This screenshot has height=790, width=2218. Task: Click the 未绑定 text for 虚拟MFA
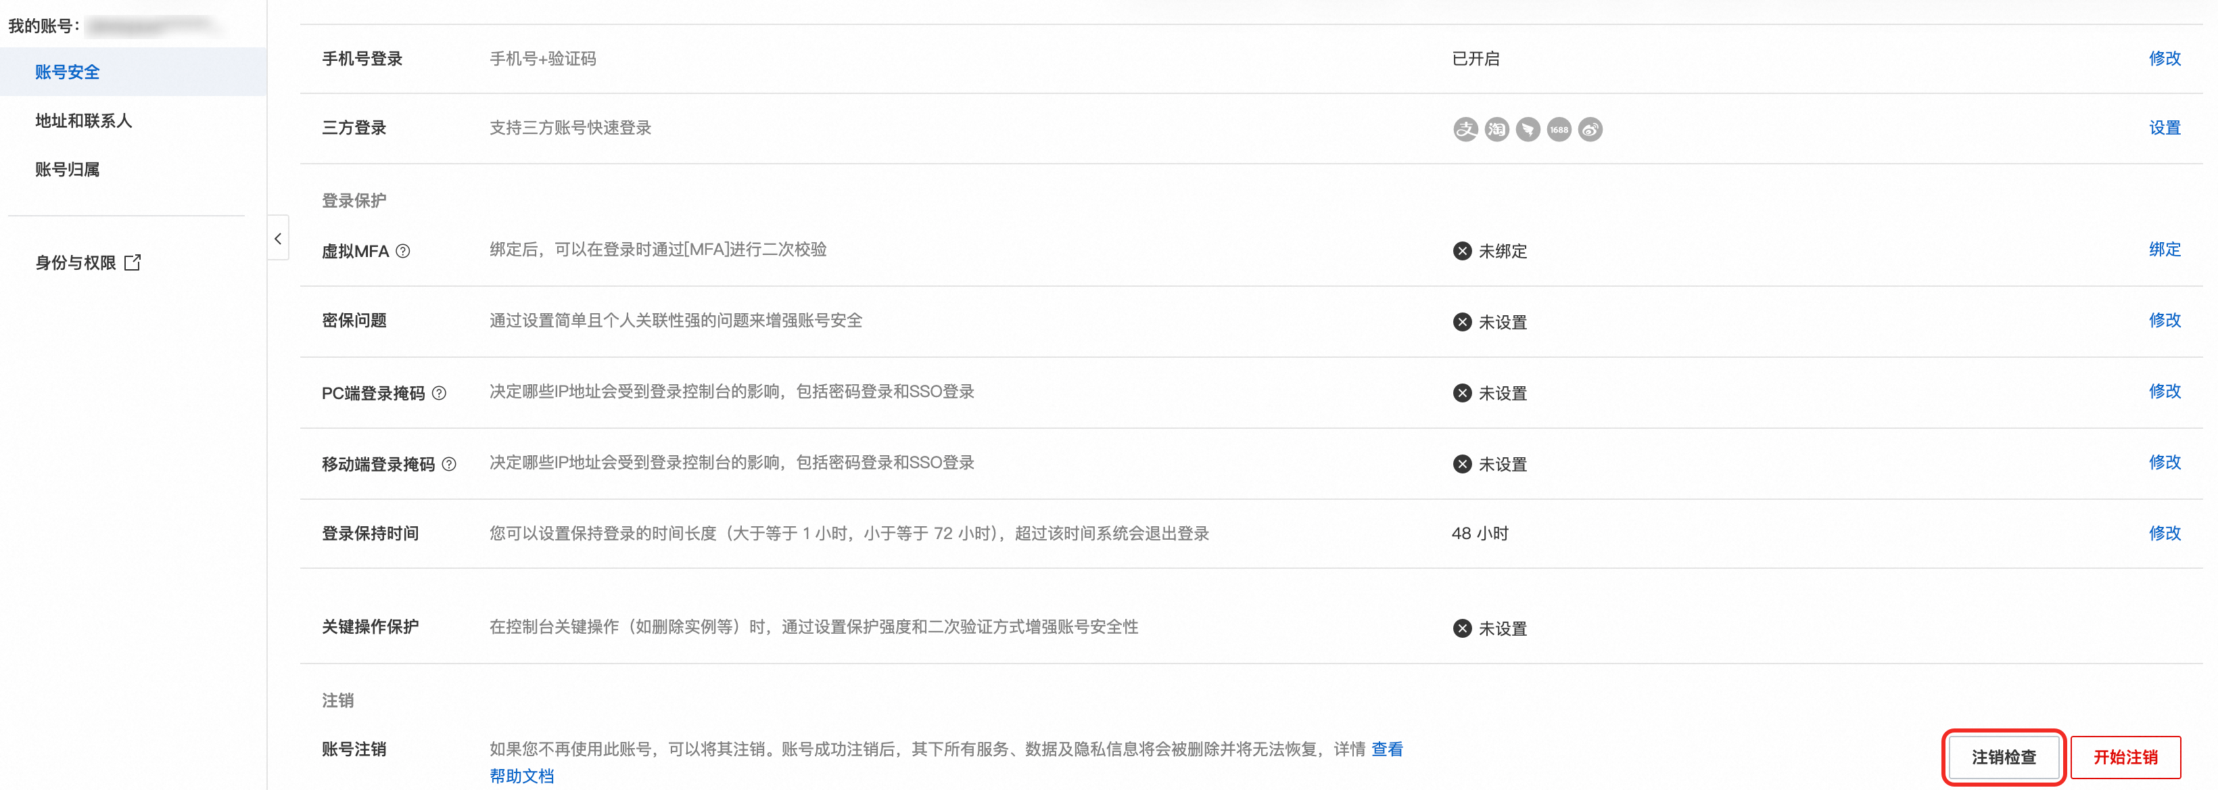pyautogui.click(x=1503, y=251)
